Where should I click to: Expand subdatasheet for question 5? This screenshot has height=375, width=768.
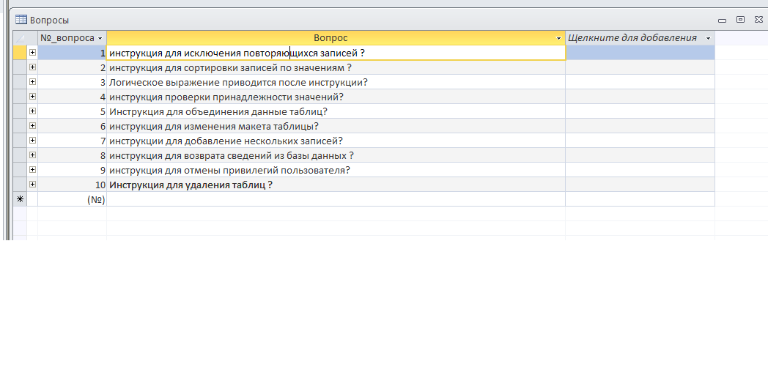[x=32, y=111]
